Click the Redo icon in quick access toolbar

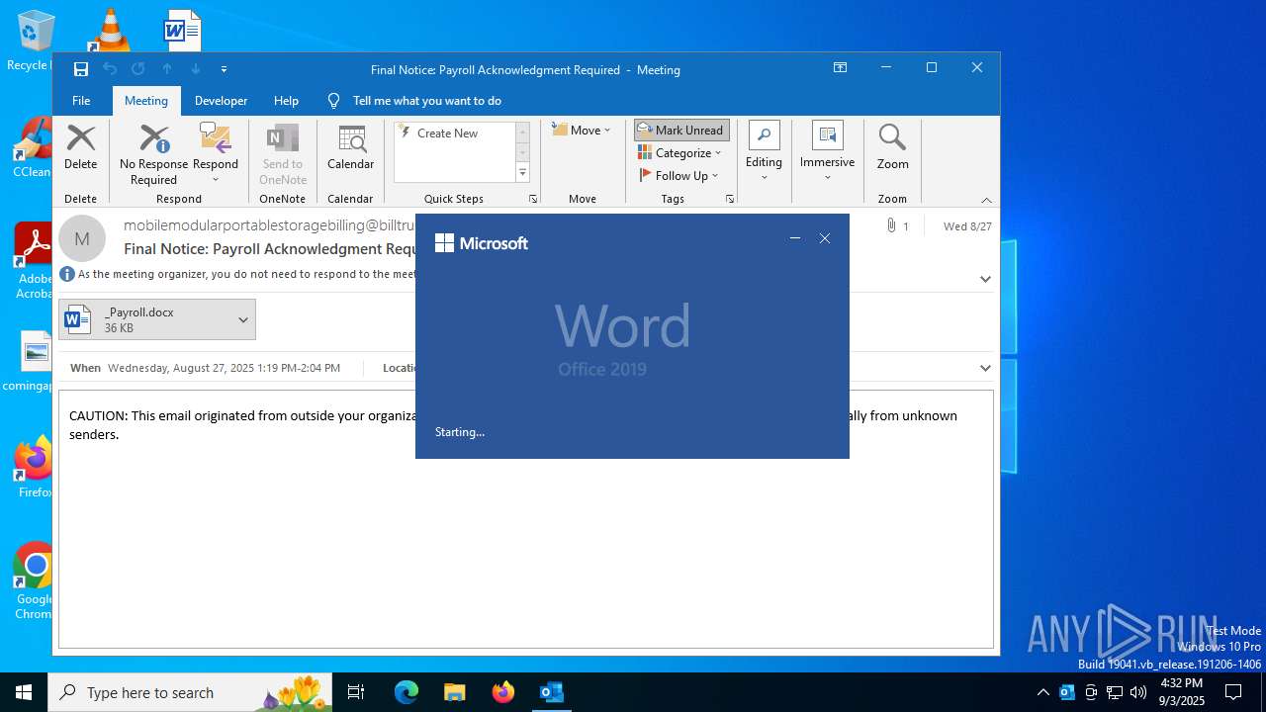pos(138,69)
